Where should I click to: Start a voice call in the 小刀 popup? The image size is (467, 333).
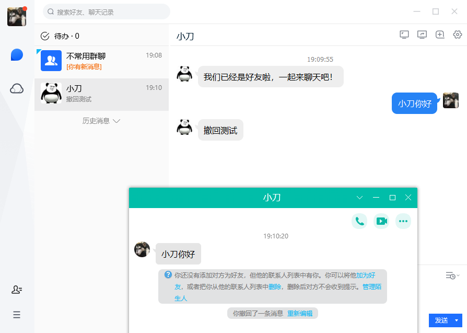click(x=359, y=221)
